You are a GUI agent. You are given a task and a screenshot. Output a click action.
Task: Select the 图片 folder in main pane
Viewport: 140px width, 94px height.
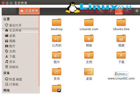(x=57, y=58)
